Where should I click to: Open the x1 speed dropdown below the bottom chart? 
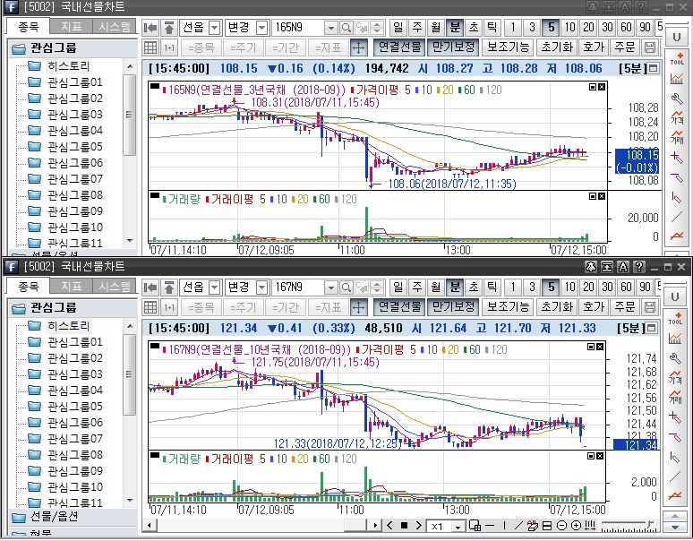point(459,526)
